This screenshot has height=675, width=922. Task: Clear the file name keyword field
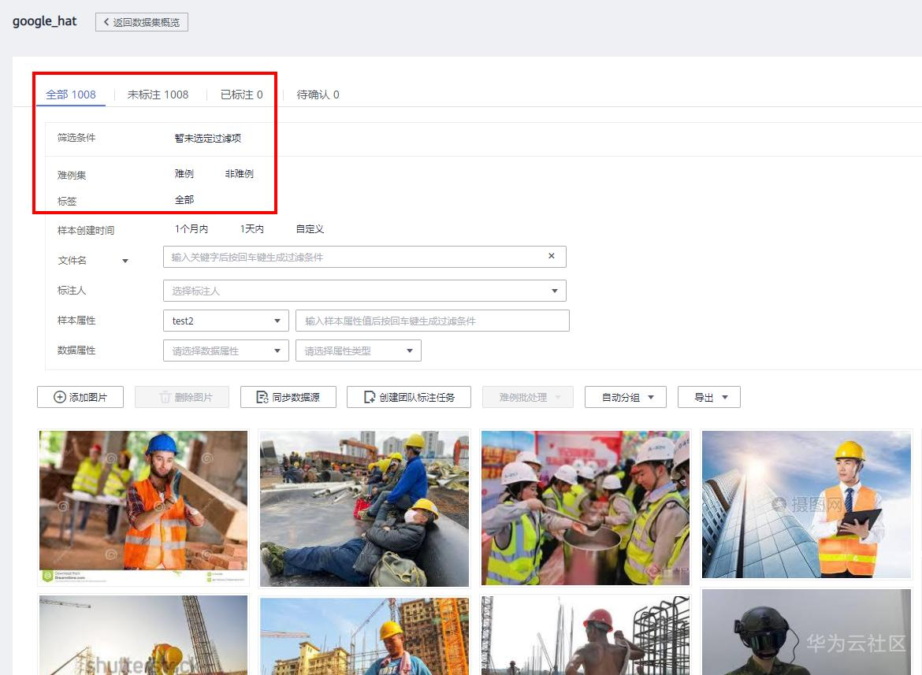(x=552, y=256)
